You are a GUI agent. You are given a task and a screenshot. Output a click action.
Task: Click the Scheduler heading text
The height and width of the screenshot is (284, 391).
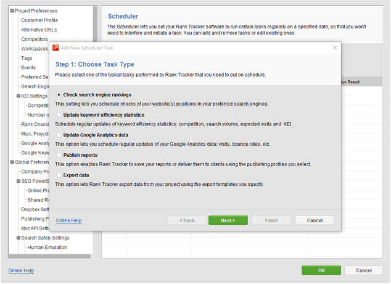(x=123, y=16)
